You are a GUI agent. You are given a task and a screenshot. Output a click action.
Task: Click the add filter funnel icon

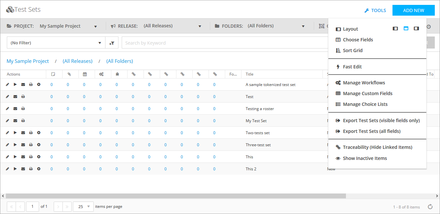tap(112, 43)
